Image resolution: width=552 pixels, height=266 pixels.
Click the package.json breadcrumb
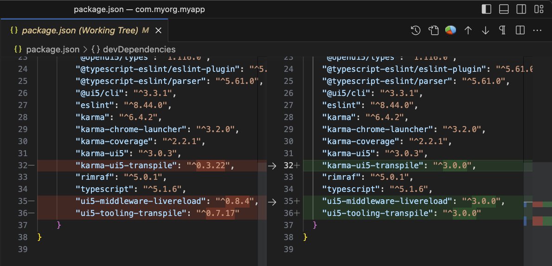[52, 49]
